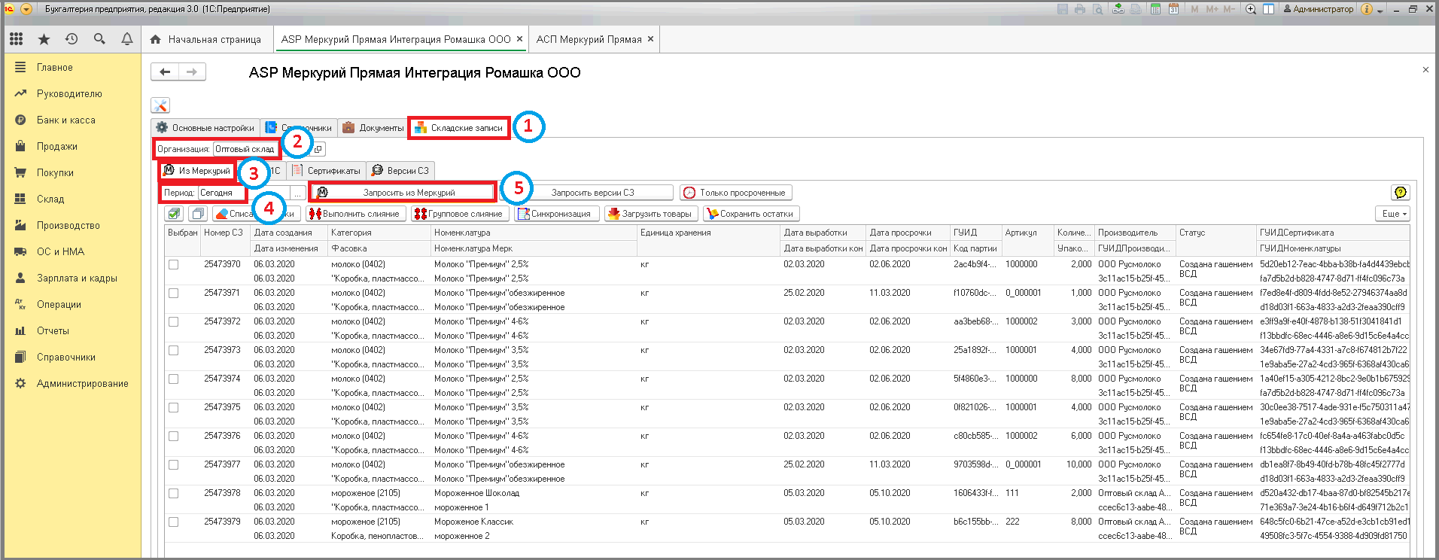Screen dimensions: 1439x560
Task: Open Зарплата и кадры sidebar section
Action: pyautogui.click(x=77, y=278)
